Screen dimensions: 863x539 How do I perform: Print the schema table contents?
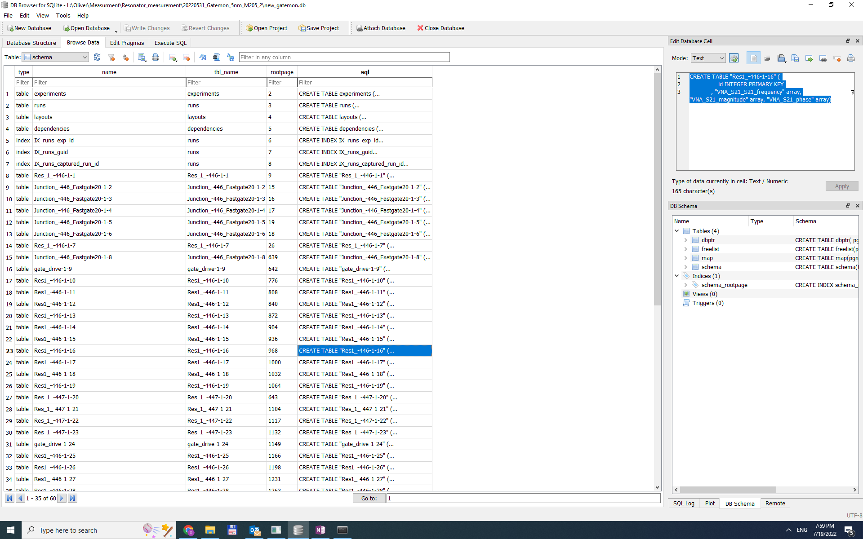[x=156, y=57]
